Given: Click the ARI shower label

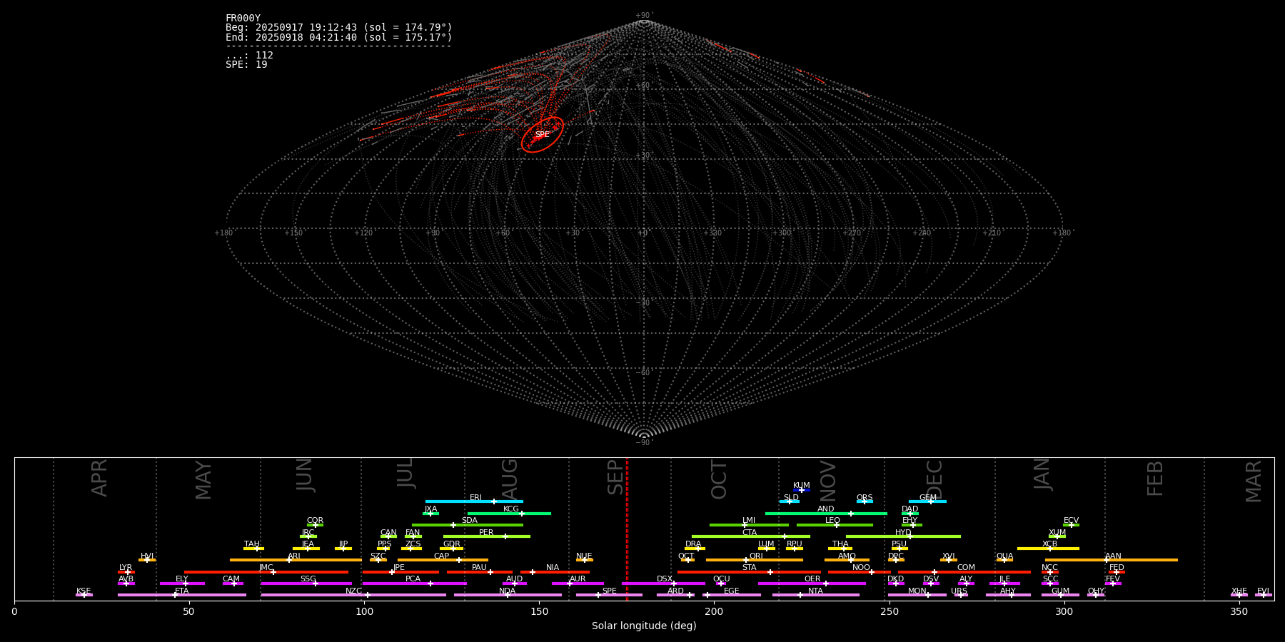Looking at the screenshot, I should (293, 556).
